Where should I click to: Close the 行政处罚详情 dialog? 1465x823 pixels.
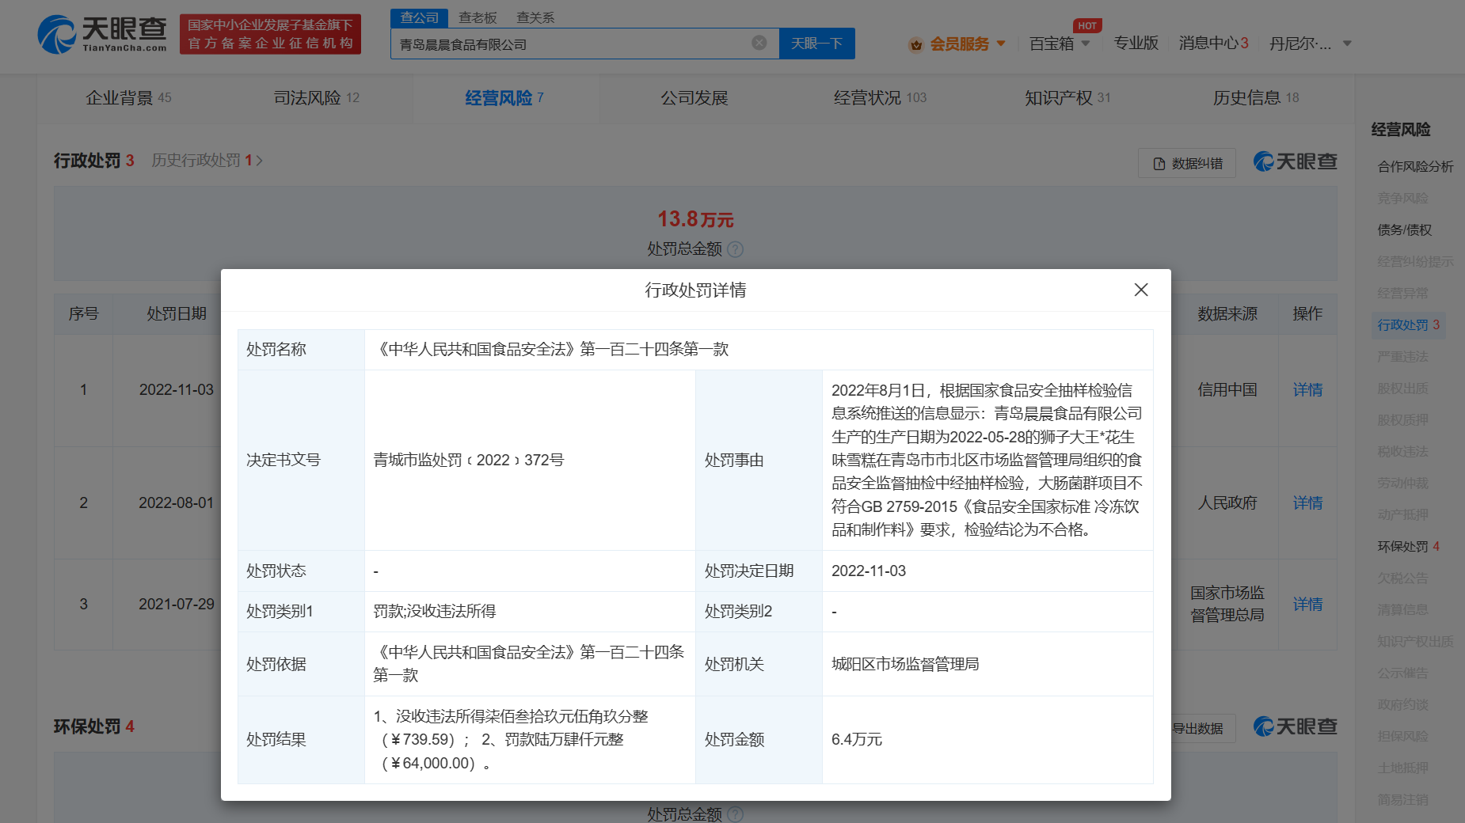pos(1140,290)
